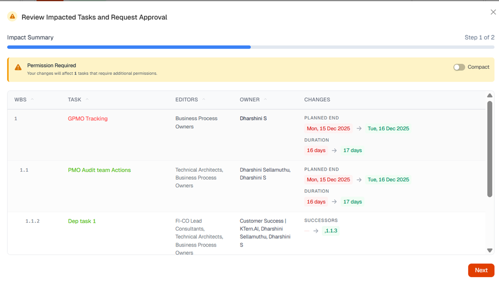Sort by WBS column arrow

(32, 99)
